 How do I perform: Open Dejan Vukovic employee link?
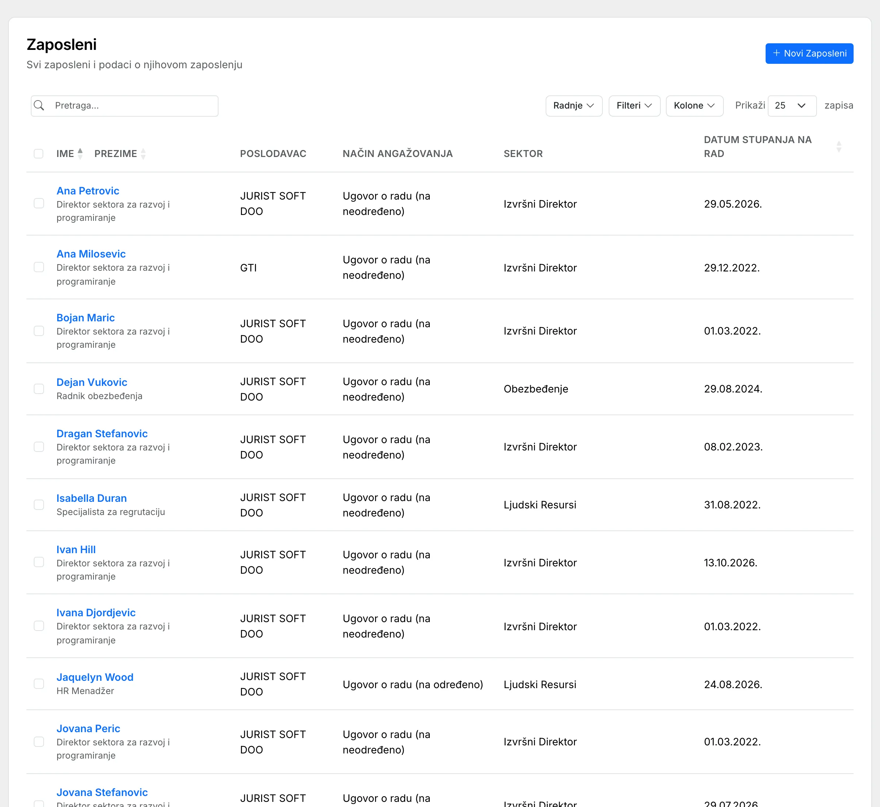(92, 382)
